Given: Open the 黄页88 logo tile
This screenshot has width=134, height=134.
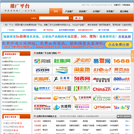Looking at the screenshot, I should tap(121, 70).
